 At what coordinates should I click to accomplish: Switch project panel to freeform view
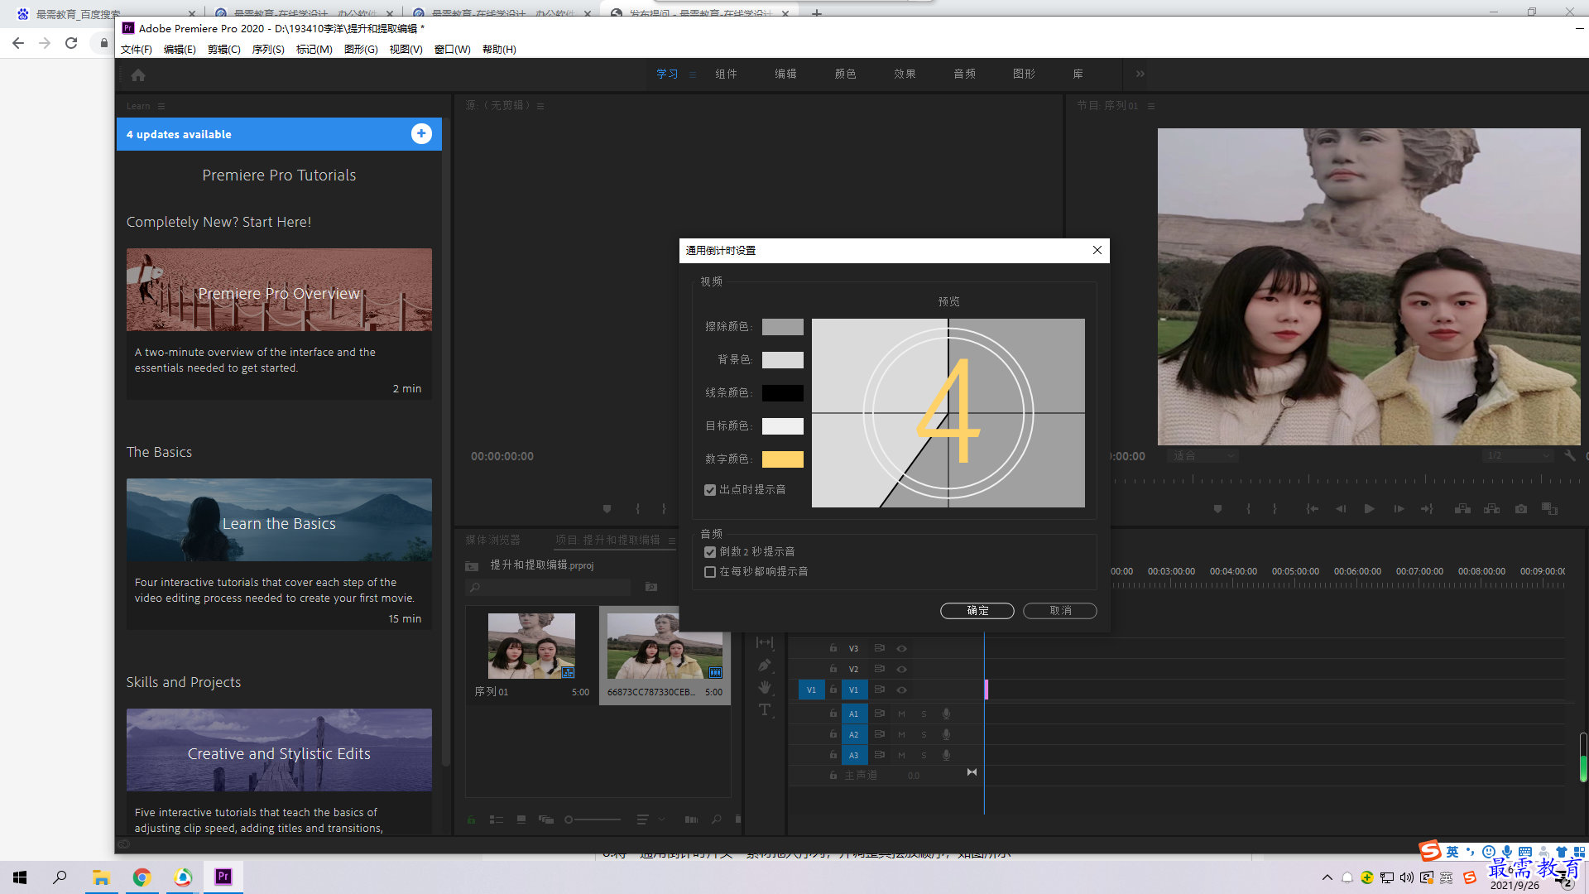(x=546, y=819)
